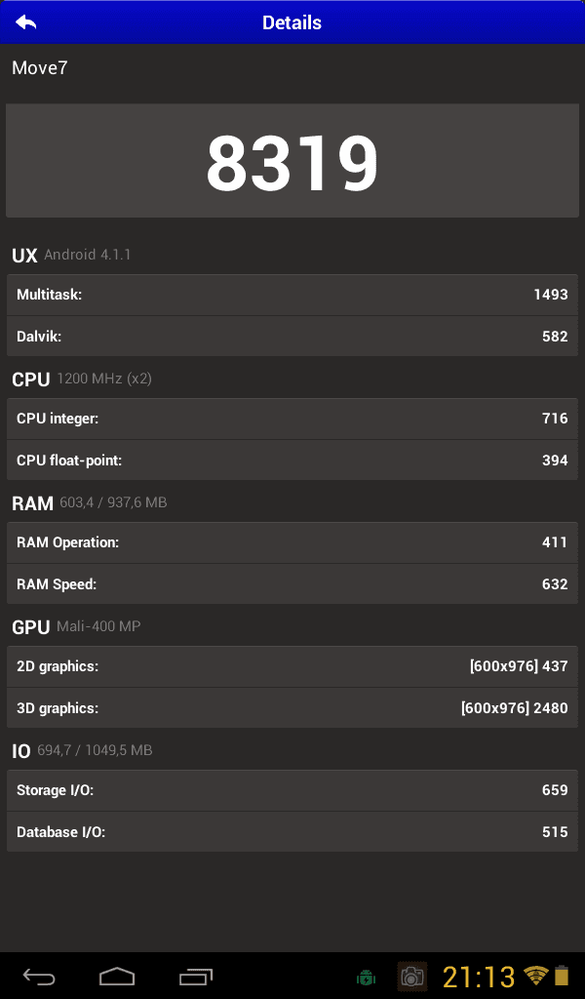Tap the total score 8319 panel
Viewport: 585px width, 999px height.
292,161
